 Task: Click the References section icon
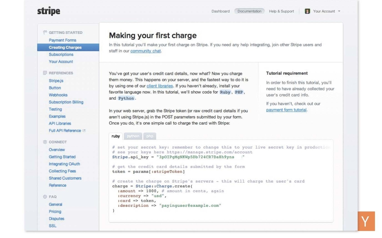(x=45, y=73)
